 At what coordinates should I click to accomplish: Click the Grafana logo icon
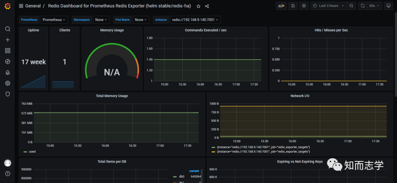(7, 6)
